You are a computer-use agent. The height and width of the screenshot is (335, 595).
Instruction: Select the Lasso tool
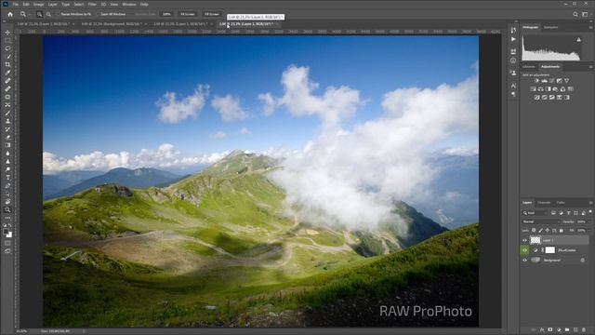click(x=7, y=48)
